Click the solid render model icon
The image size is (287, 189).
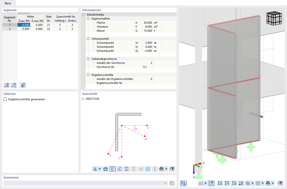coord(248,183)
